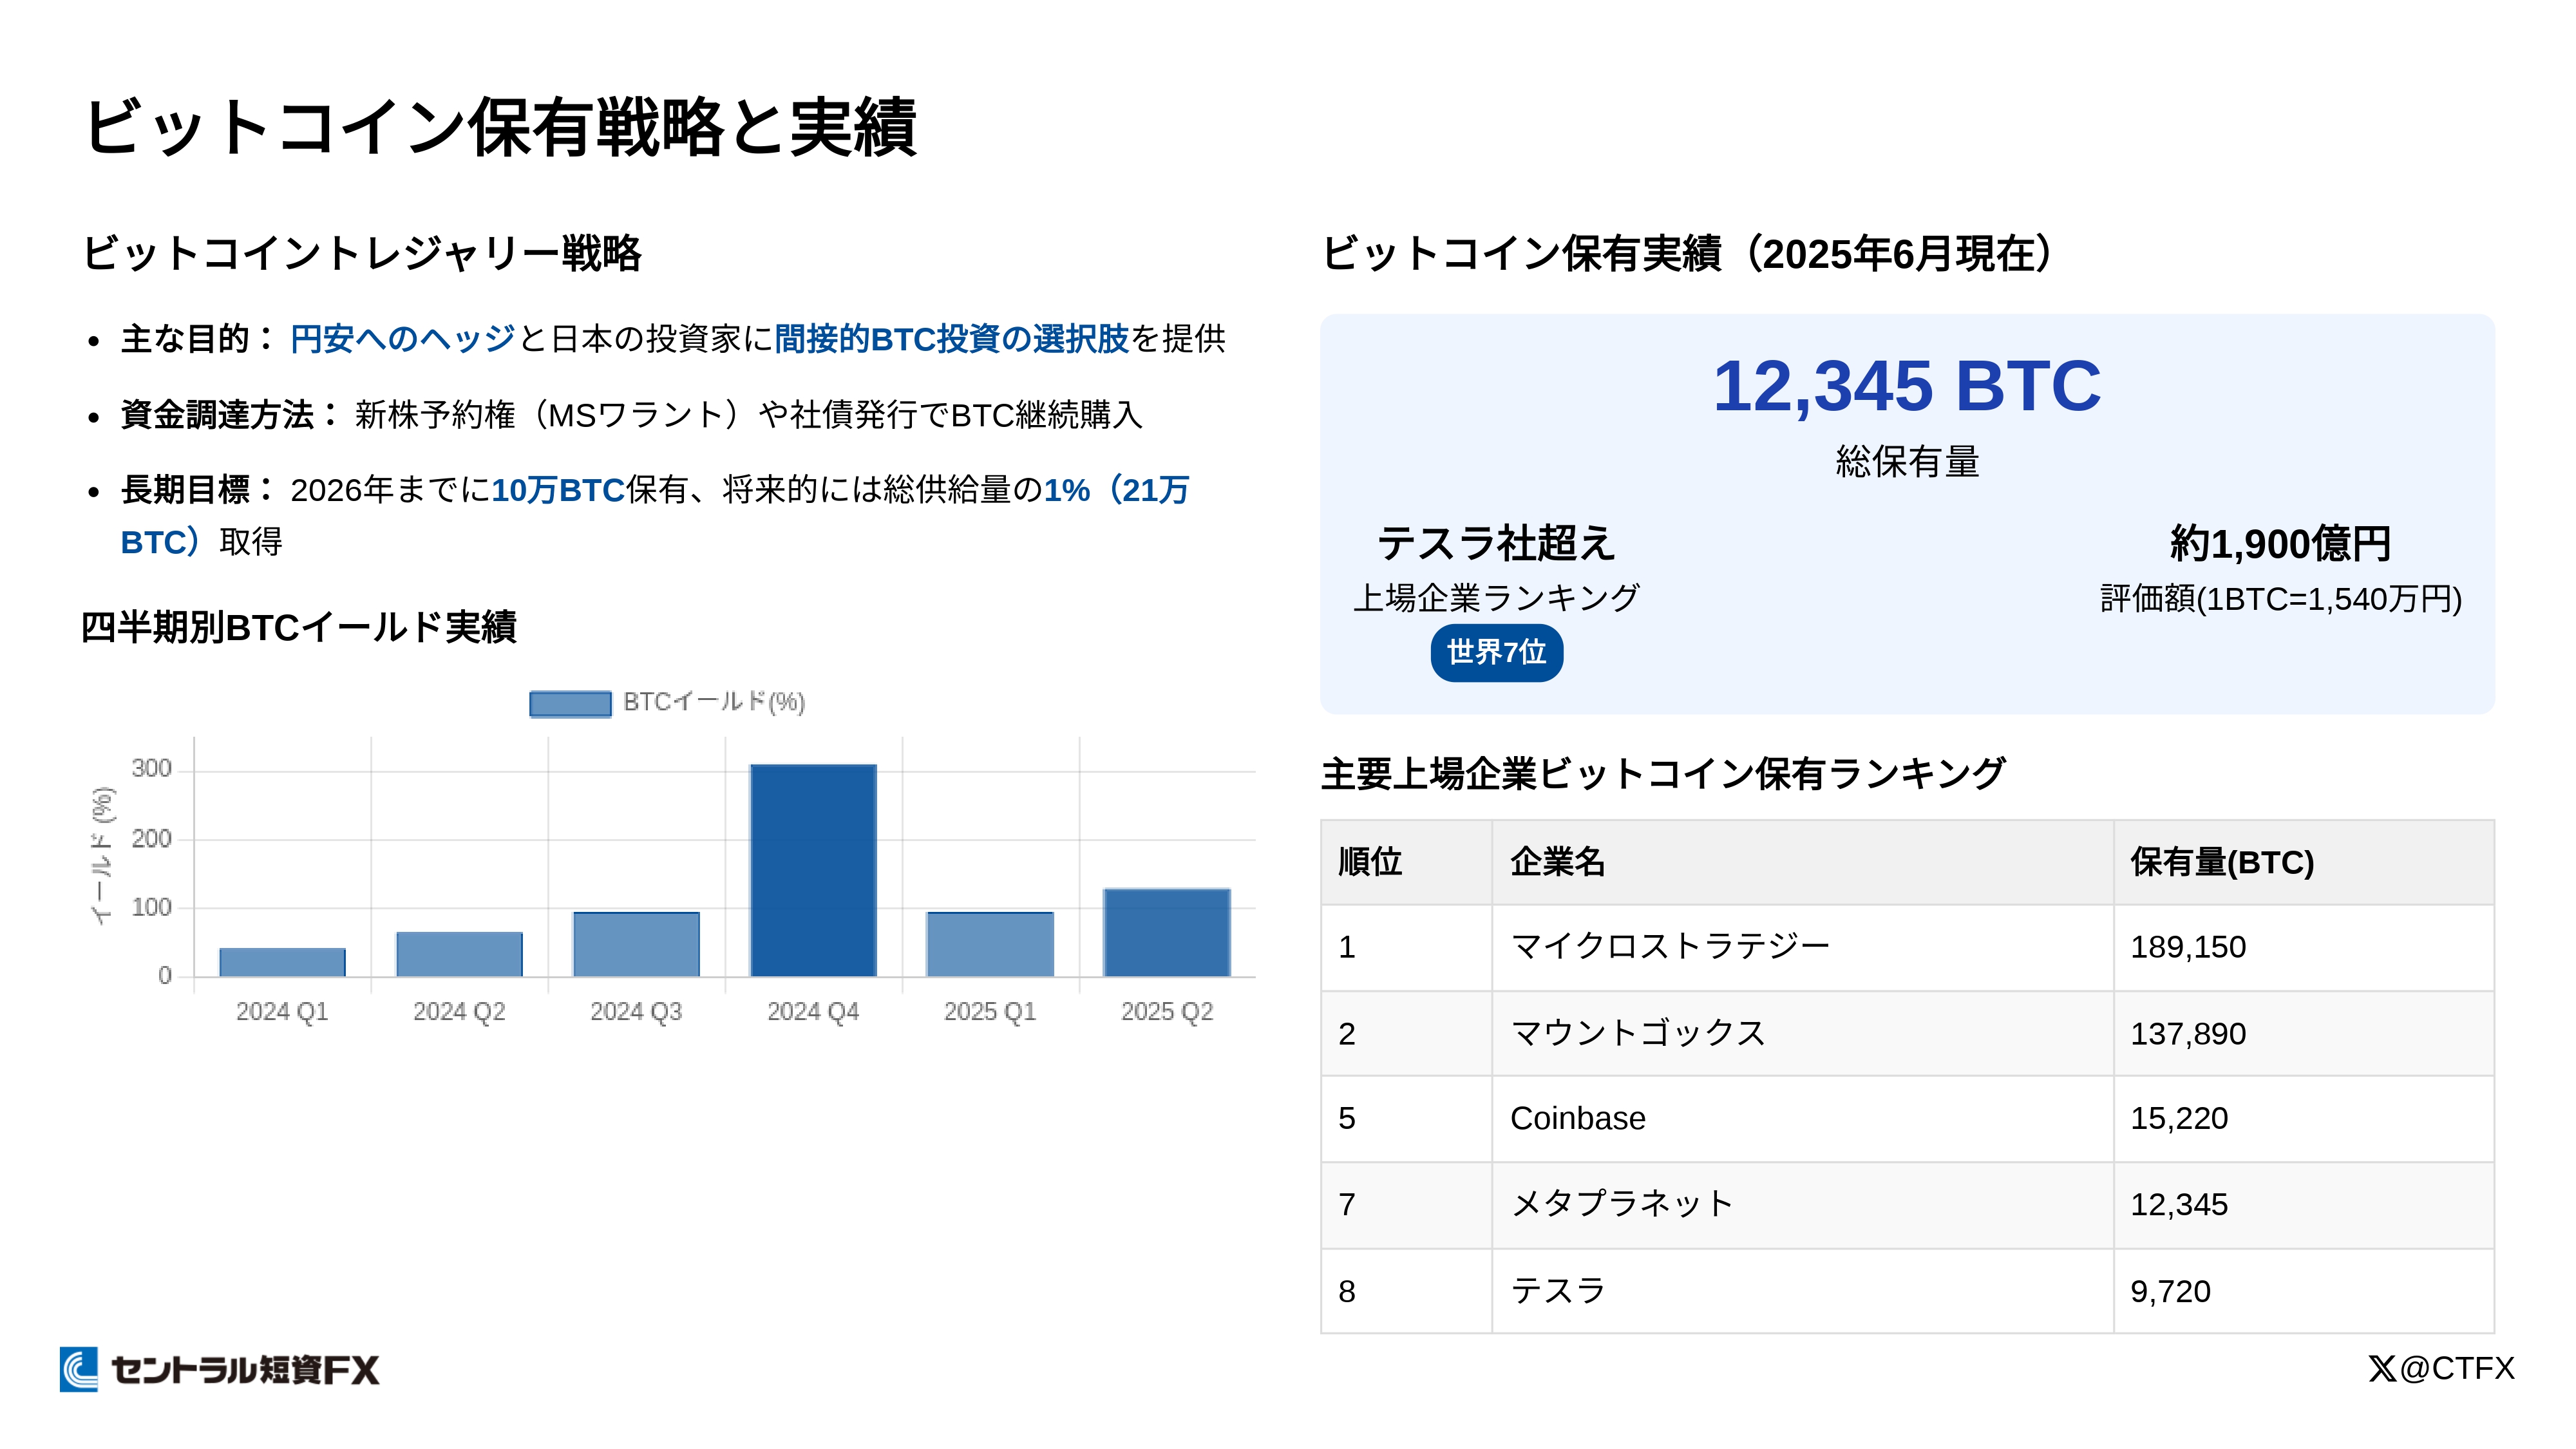
Task: Click the x-axis label 2024 Q4
Action: coord(813,1012)
